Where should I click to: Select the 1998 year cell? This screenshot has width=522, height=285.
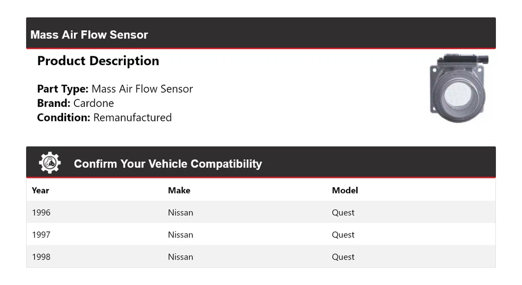point(41,257)
